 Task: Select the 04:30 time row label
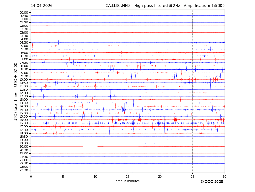pos(24,42)
